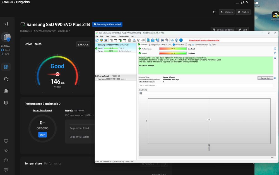Click the disk with magnifier toolbar icon
This screenshot has width=279, height=175.
pos(124,40)
